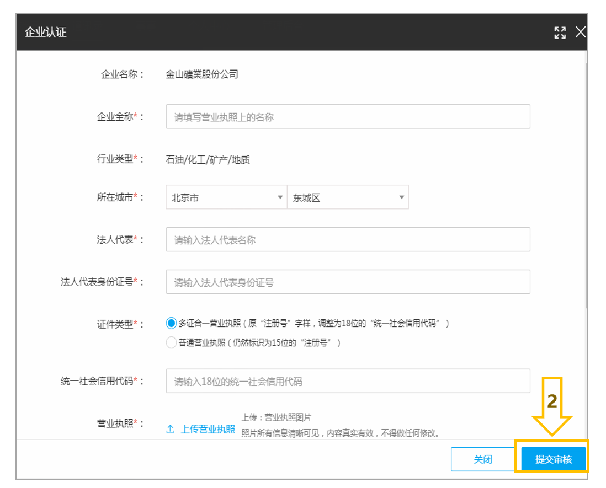The image size is (606, 488).
Task: Click into the 企业全称 input field
Action: (348, 116)
